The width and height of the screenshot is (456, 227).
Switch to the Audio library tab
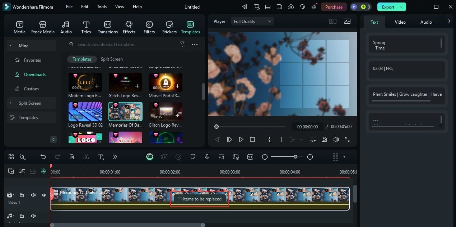[x=66, y=27]
